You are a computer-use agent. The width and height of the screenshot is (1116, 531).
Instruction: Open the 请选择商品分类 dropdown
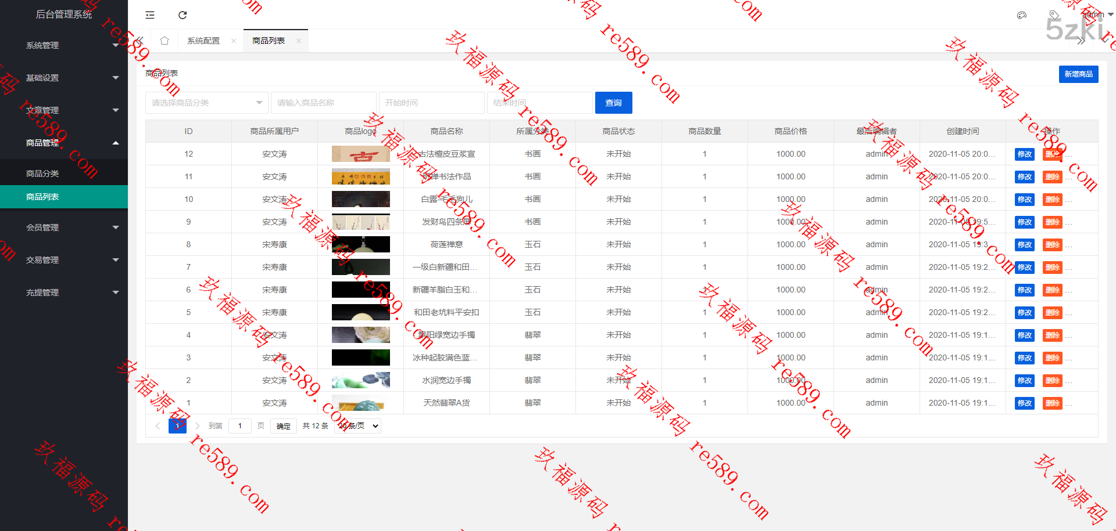pyautogui.click(x=206, y=103)
